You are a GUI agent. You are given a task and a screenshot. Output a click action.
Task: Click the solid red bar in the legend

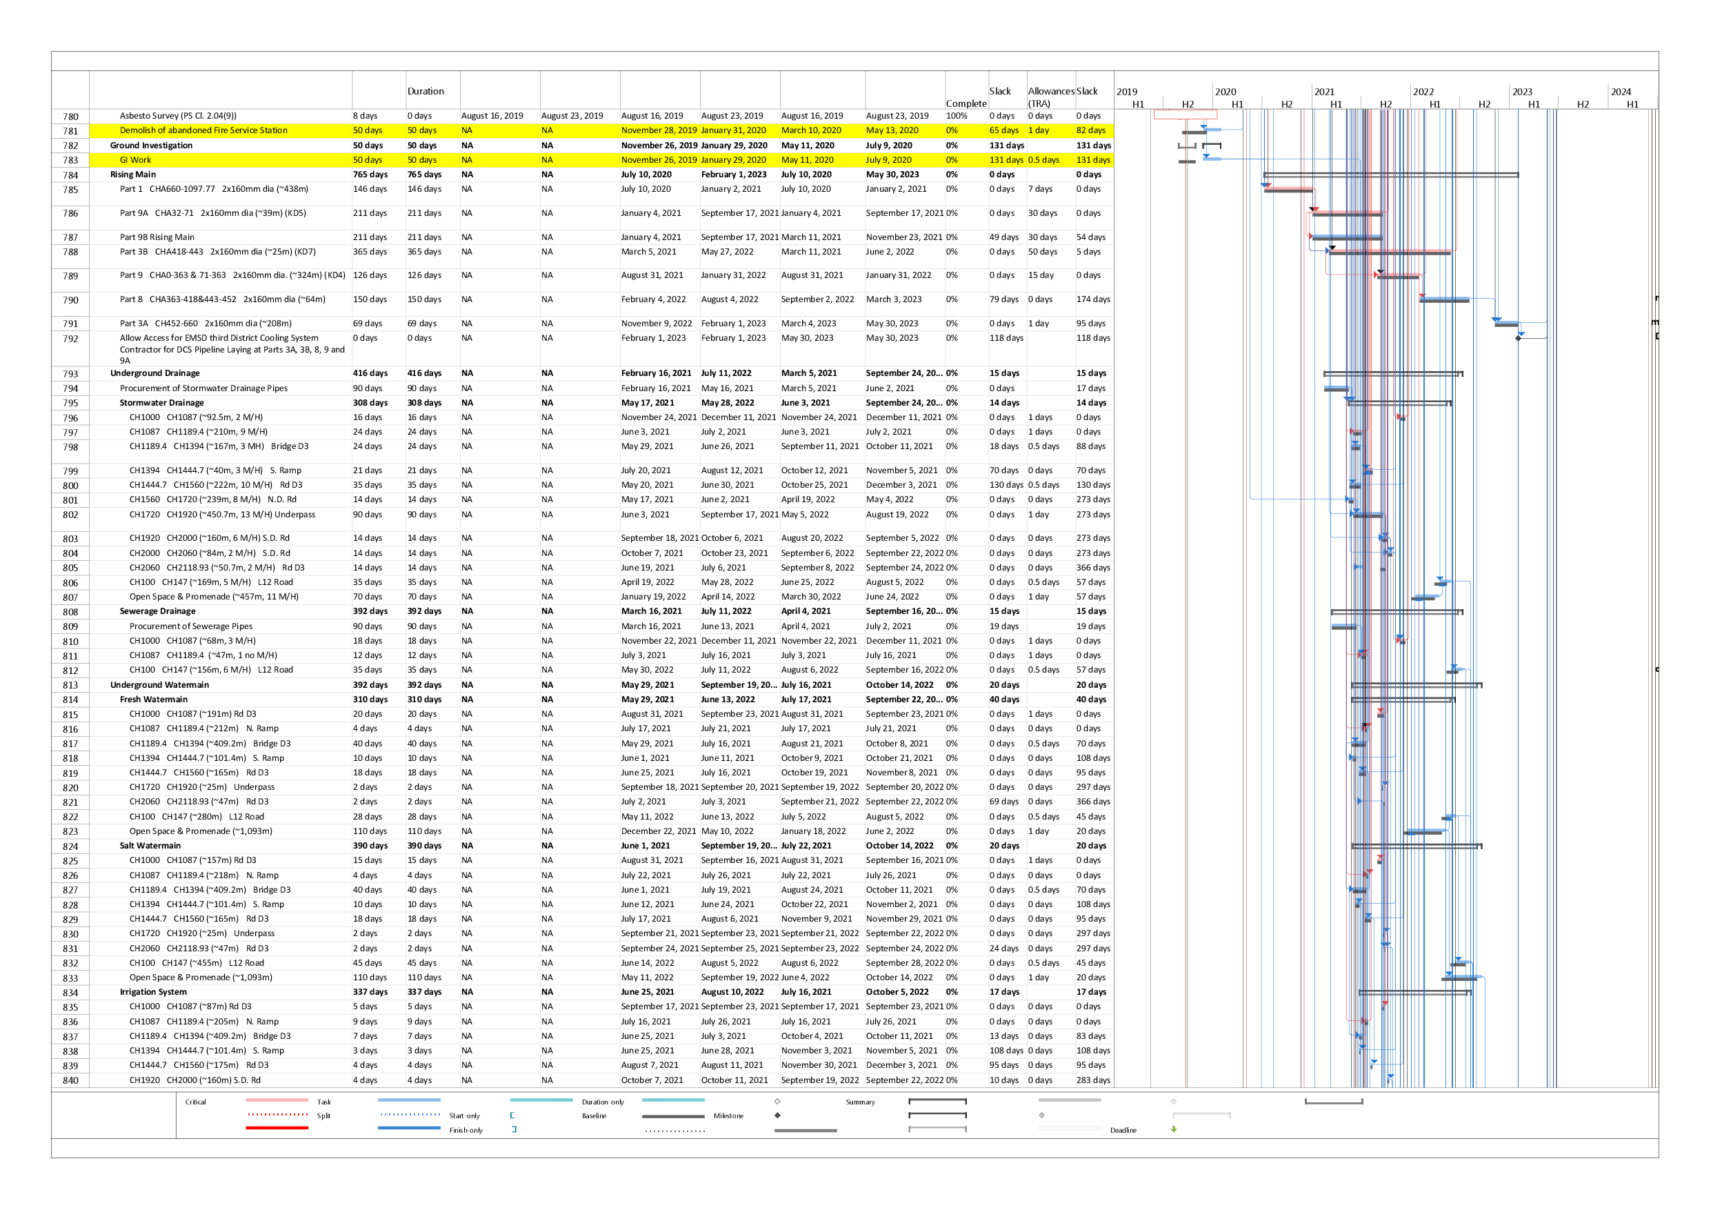tap(277, 1129)
